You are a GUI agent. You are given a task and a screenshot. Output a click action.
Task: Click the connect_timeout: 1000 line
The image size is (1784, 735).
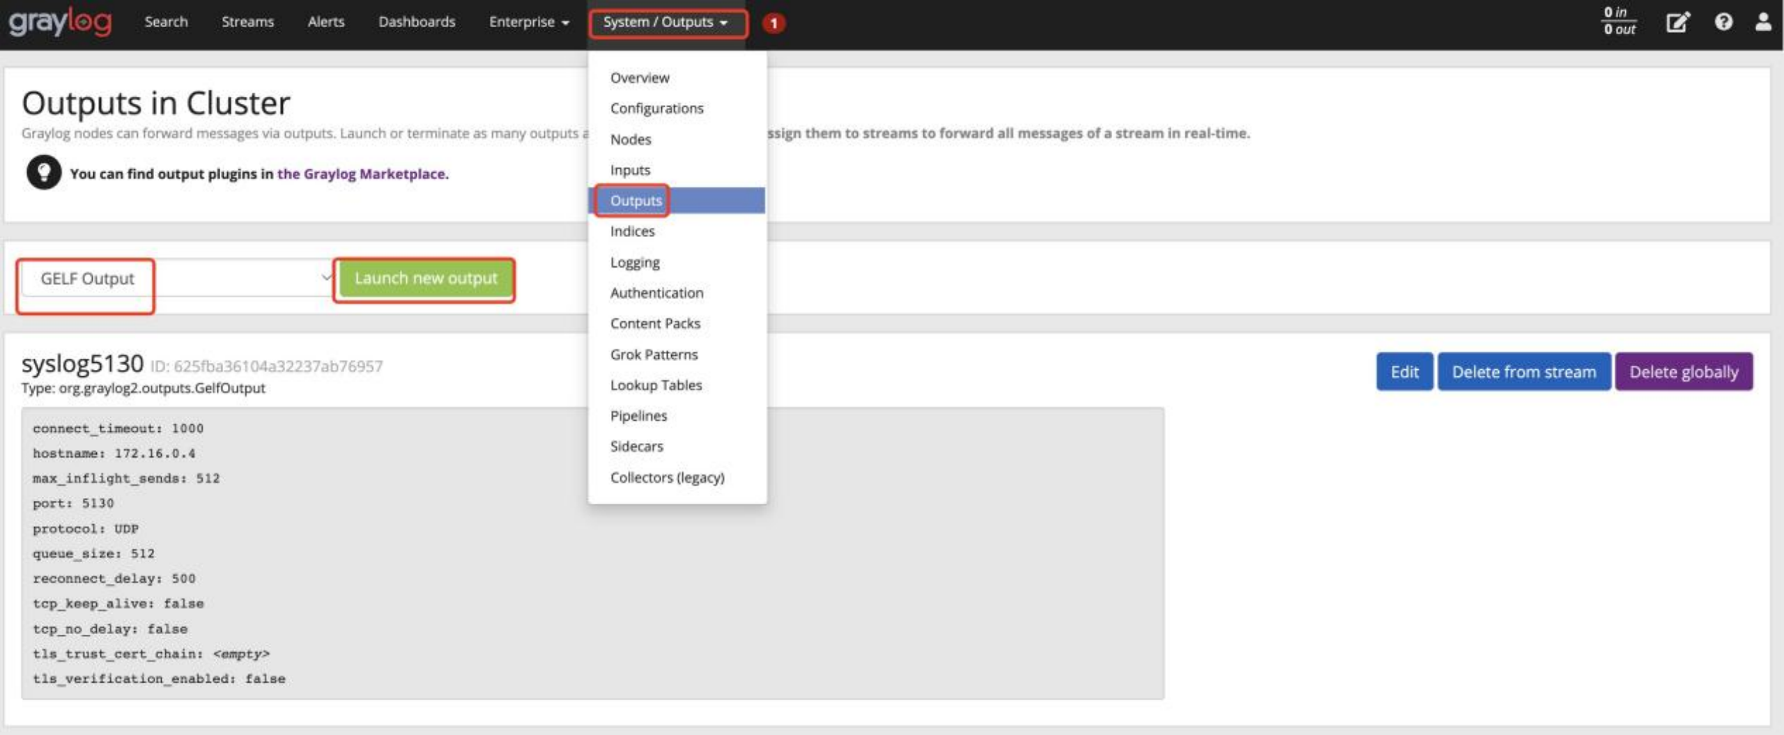pyautogui.click(x=118, y=428)
